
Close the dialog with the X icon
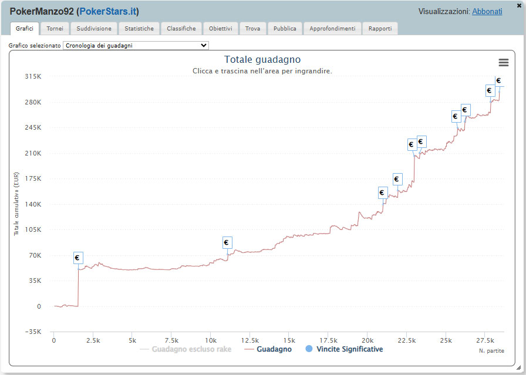(519, 6)
